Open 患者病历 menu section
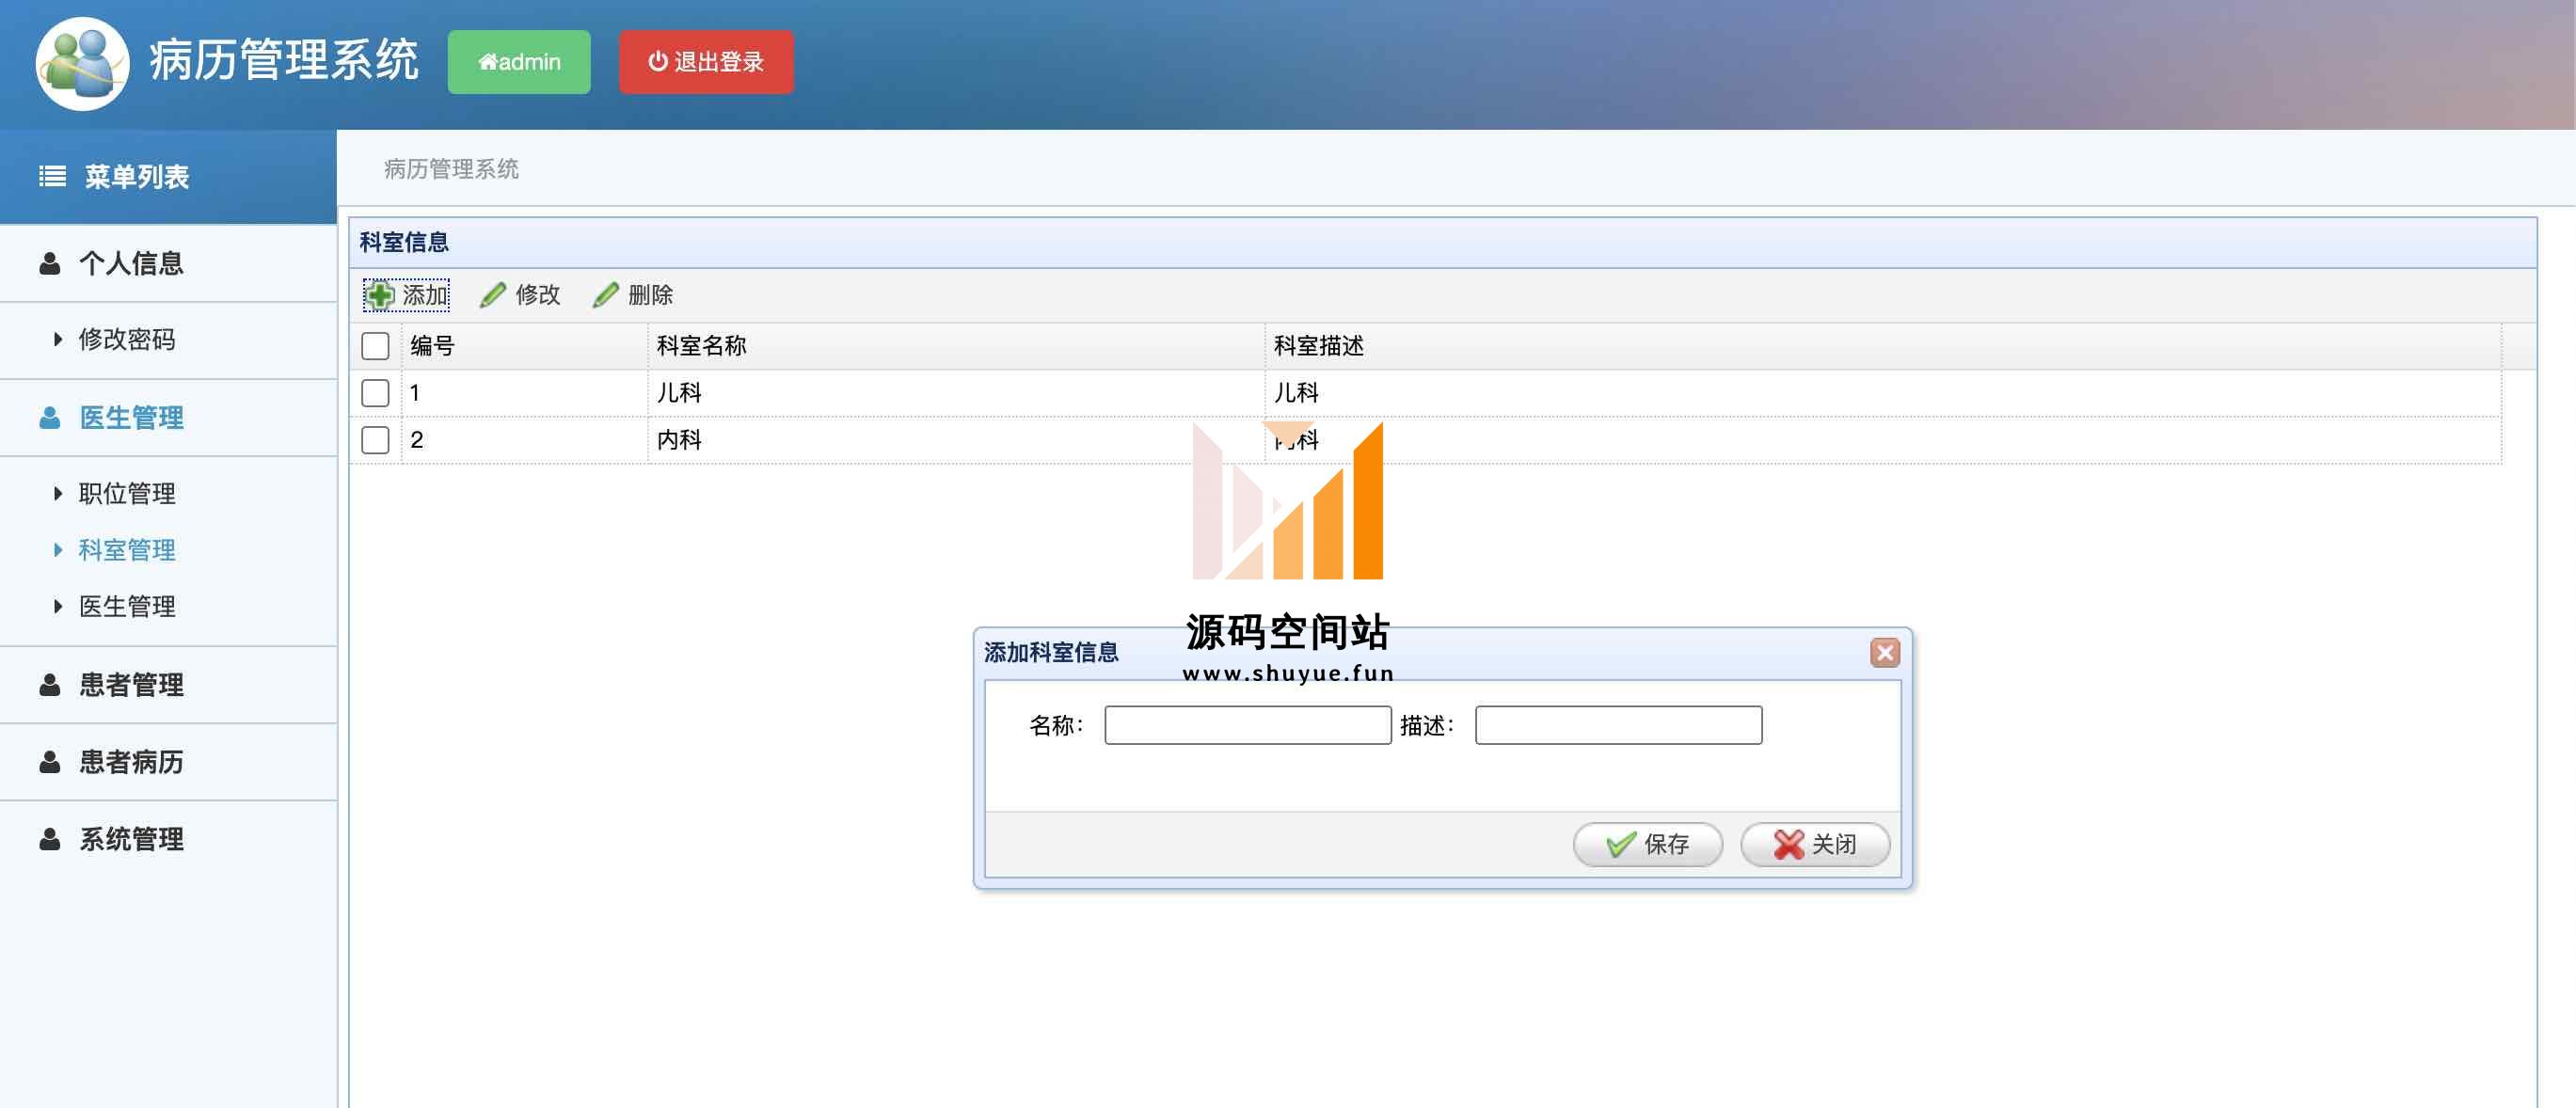 click(168, 762)
